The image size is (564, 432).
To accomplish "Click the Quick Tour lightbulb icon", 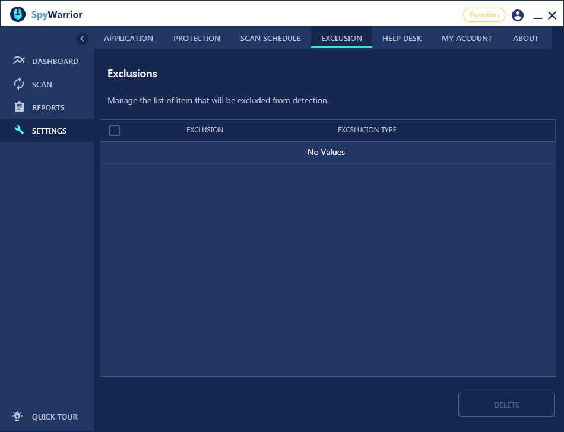I will [17, 416].
